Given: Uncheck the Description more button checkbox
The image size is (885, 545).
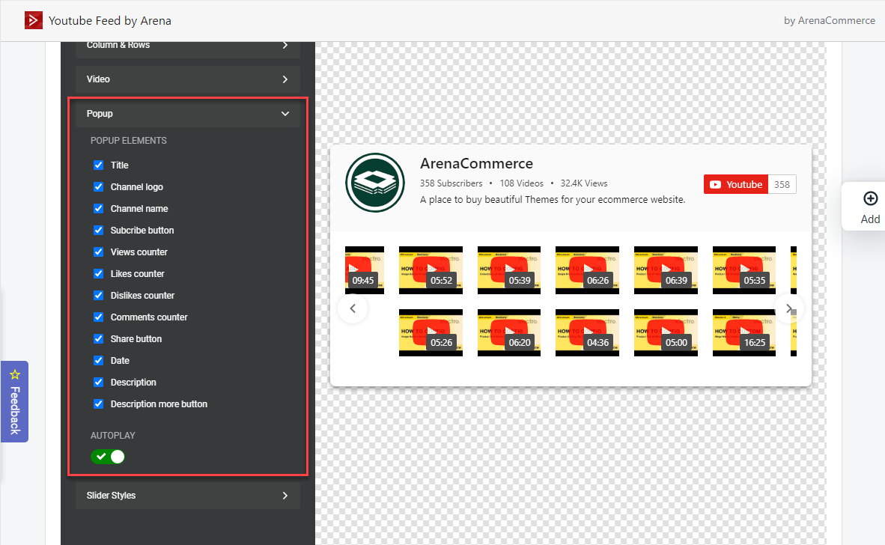Looking at the screenshot, I should [x=98, y=404].
